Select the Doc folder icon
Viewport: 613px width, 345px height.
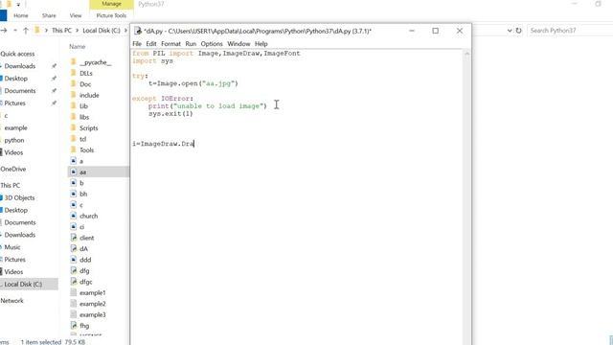click(73, 84)
